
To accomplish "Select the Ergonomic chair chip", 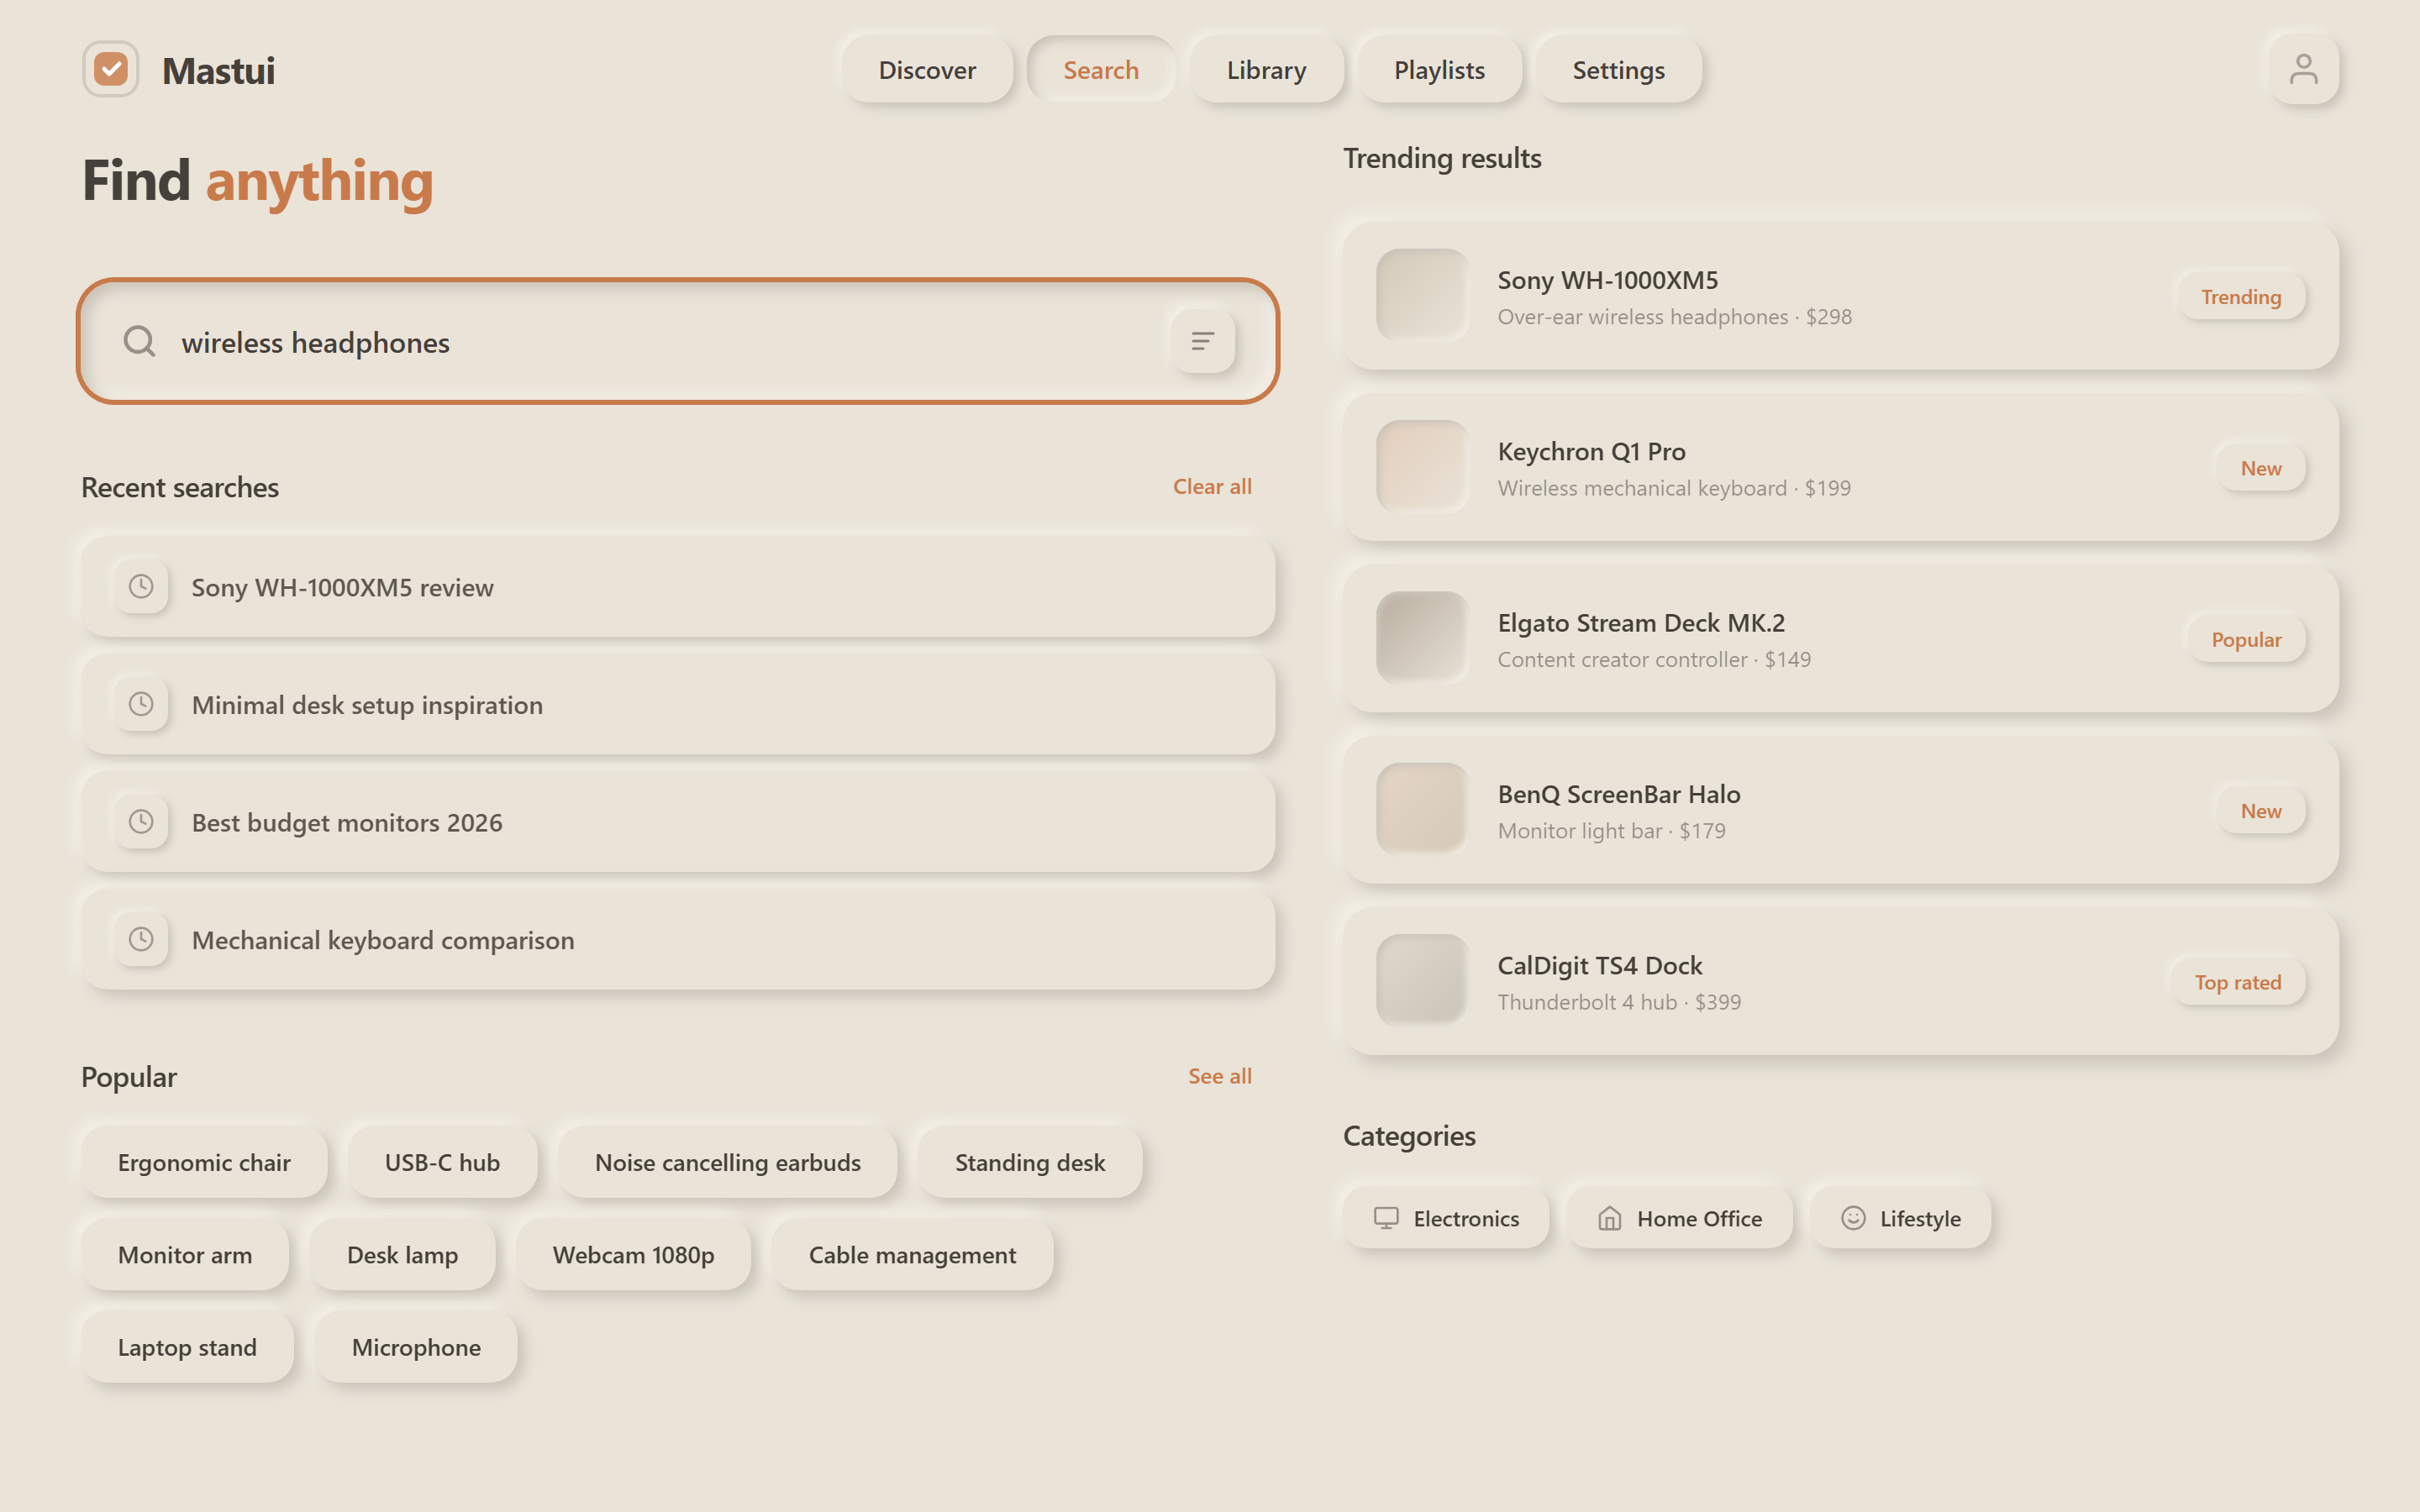I will (204, 1163).
